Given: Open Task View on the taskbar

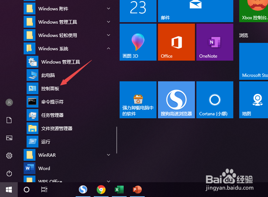Looking at the screenshot, I should tap(44, 190).
